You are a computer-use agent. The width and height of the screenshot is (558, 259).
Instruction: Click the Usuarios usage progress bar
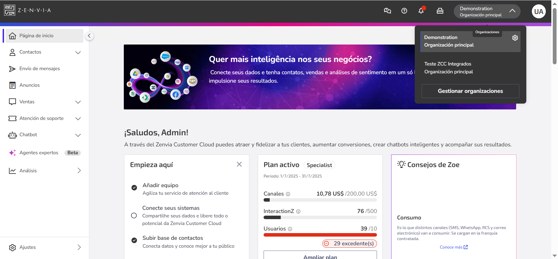click(320, 235)
